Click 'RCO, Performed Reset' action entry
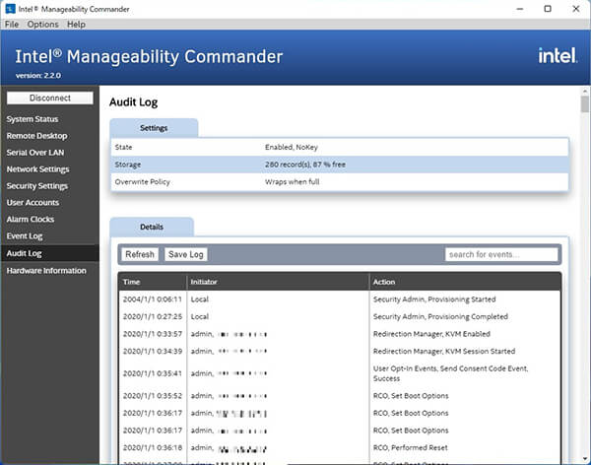591x465 pixels. coord(410,447)
